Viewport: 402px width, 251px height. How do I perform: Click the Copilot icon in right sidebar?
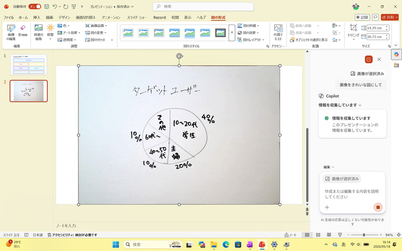[396, 54]
